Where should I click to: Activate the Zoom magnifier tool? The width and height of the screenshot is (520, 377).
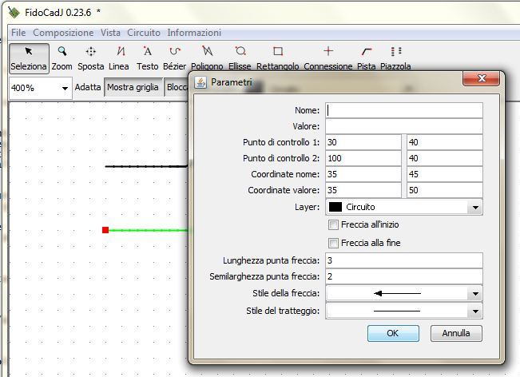[x=62, y=58]
